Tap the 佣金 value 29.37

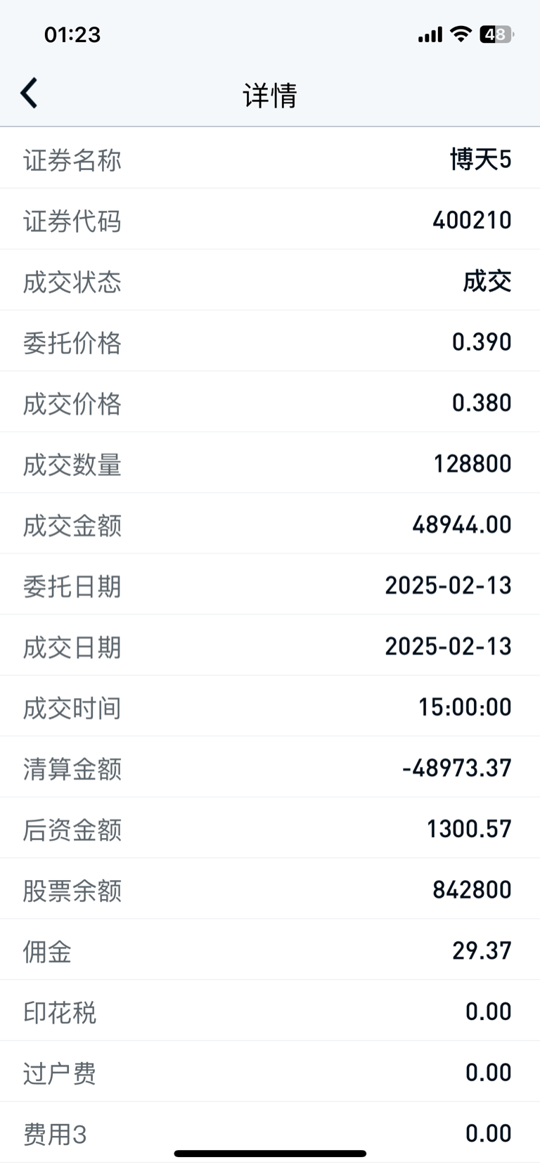click(x=482, y=950)
